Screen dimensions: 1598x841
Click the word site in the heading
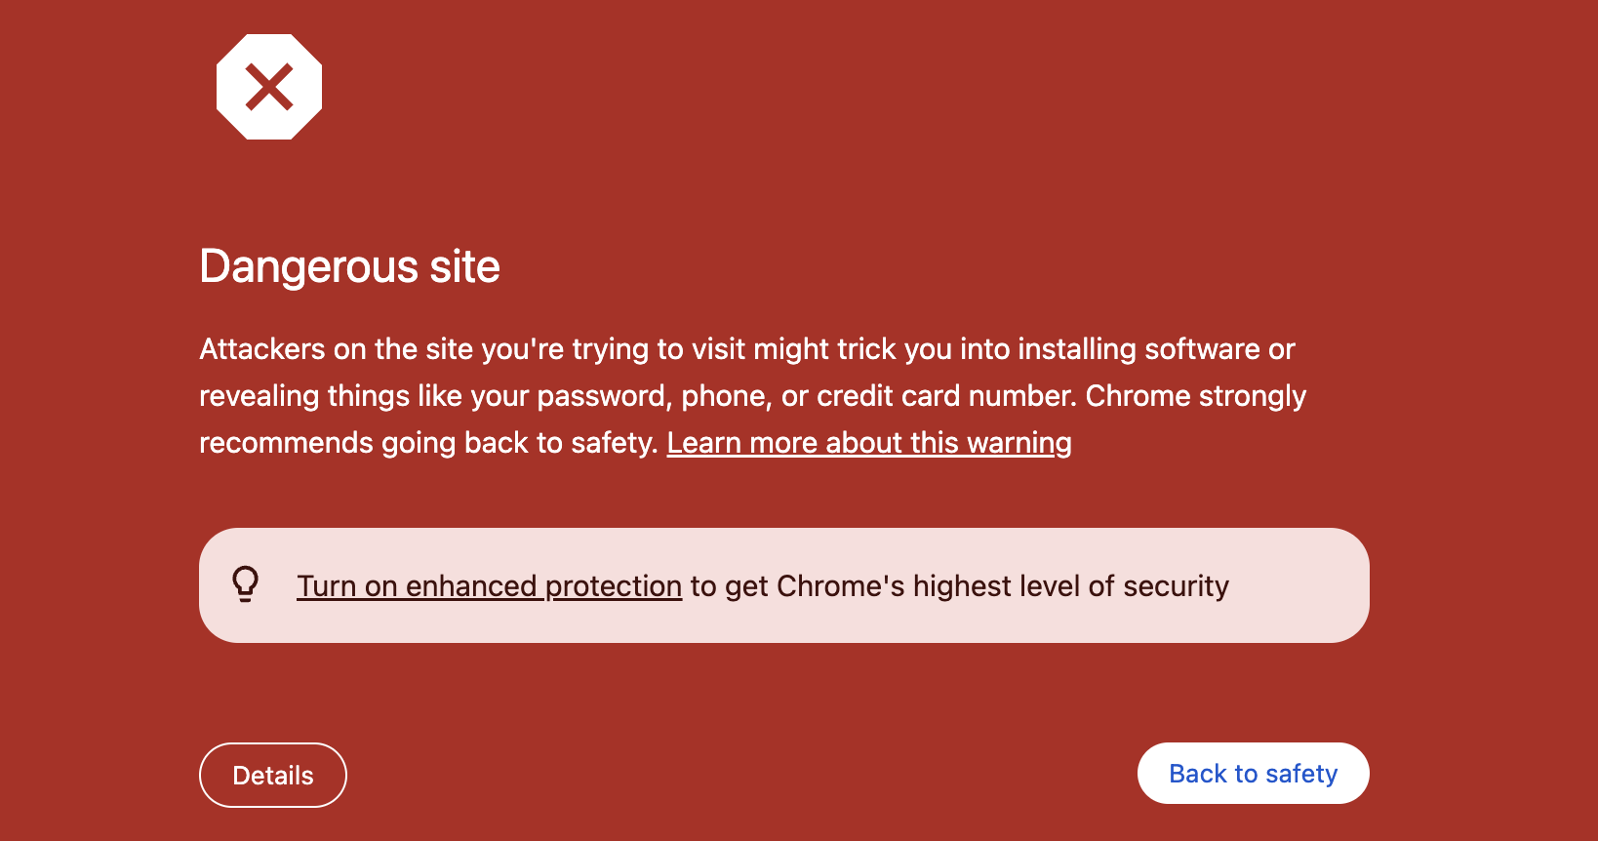click(x=464, y=266)
